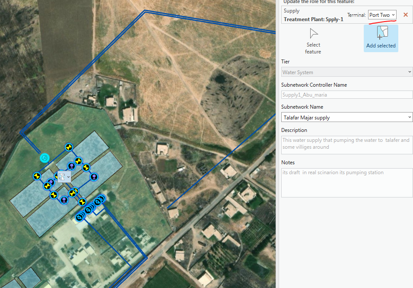Viewport: 413px width, 288px height.
Task: Expand the floating map selector's chevron
Action: tap(69, 177)
